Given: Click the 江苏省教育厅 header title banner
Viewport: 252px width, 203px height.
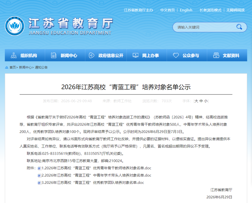Looking at the screenshot, I should [x=70, y=26].
